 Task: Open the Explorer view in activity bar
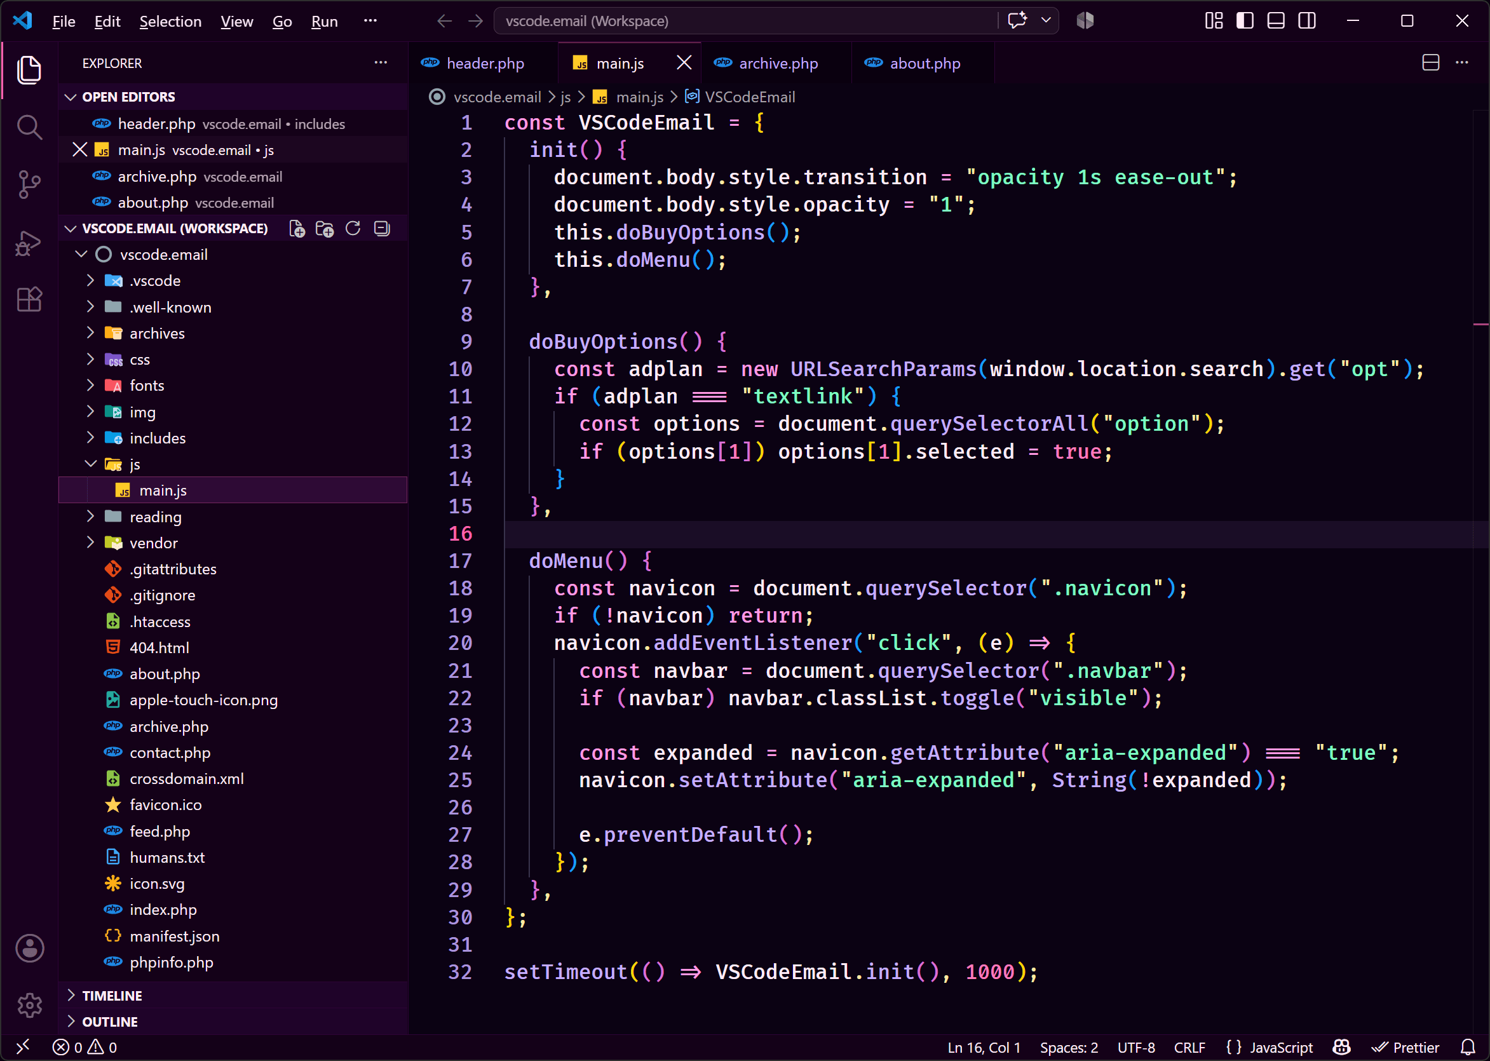29,69
